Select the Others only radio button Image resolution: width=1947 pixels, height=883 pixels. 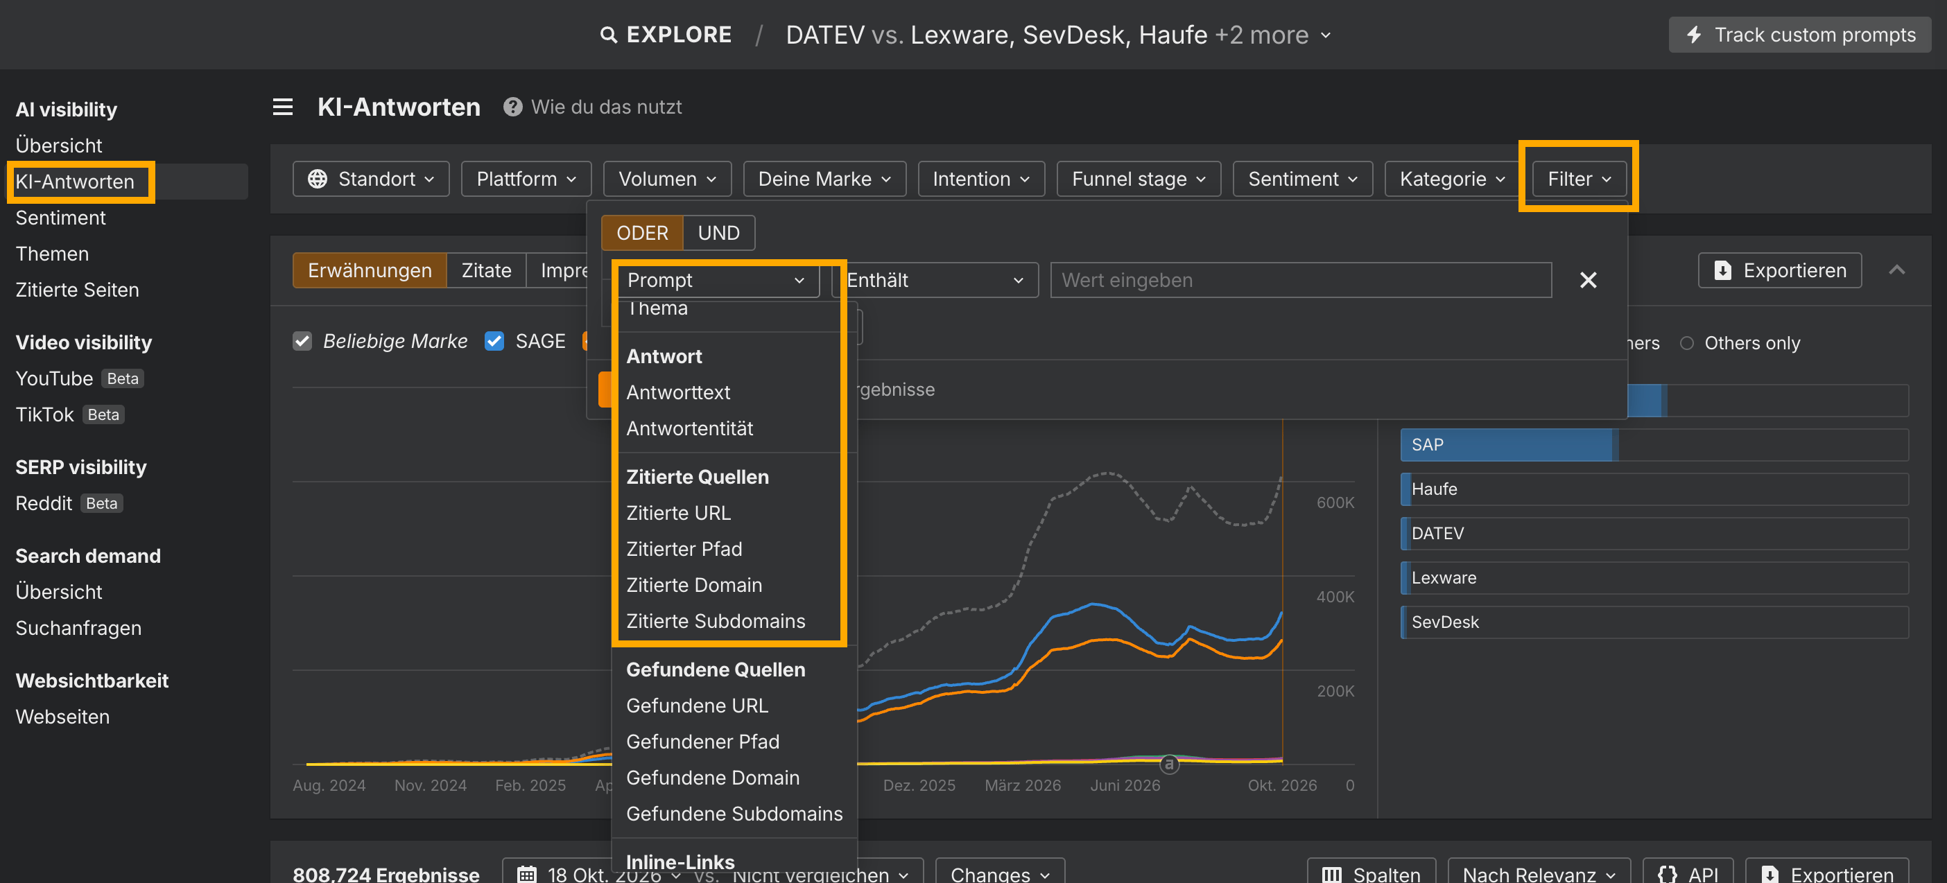1686,343
